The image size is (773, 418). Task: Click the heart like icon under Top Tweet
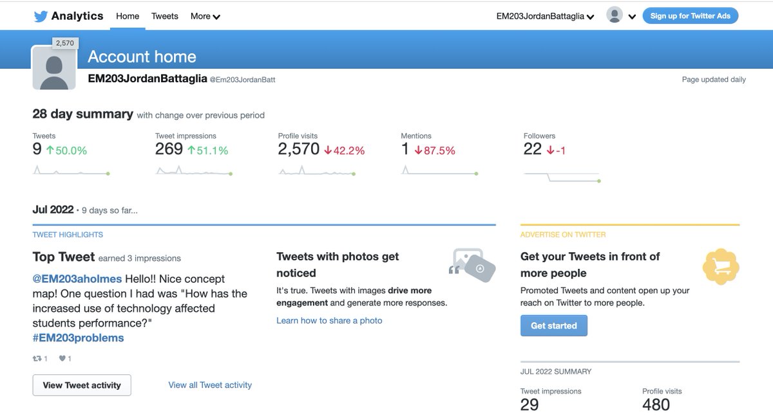pyautogui.click(x=62, y=358)
